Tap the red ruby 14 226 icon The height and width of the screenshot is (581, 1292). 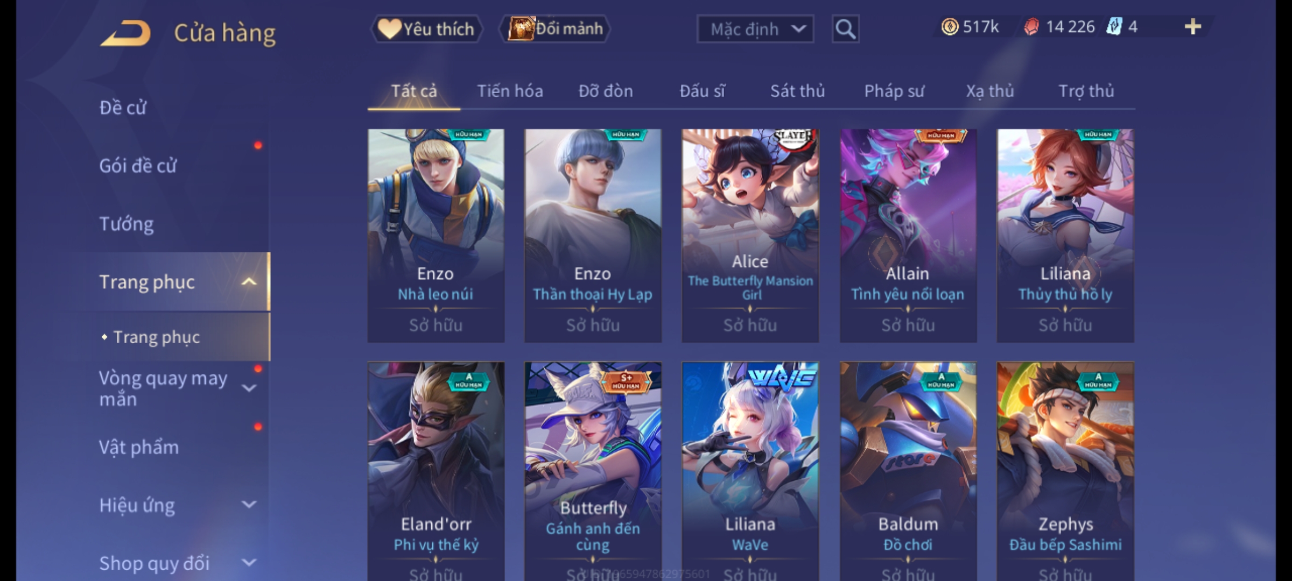coord(1031,27)
